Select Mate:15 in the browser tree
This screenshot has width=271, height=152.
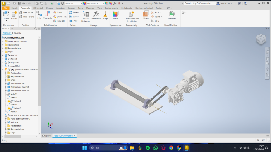click(x=17, y=101)
